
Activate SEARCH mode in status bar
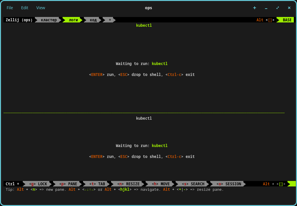tap(193, 184)
